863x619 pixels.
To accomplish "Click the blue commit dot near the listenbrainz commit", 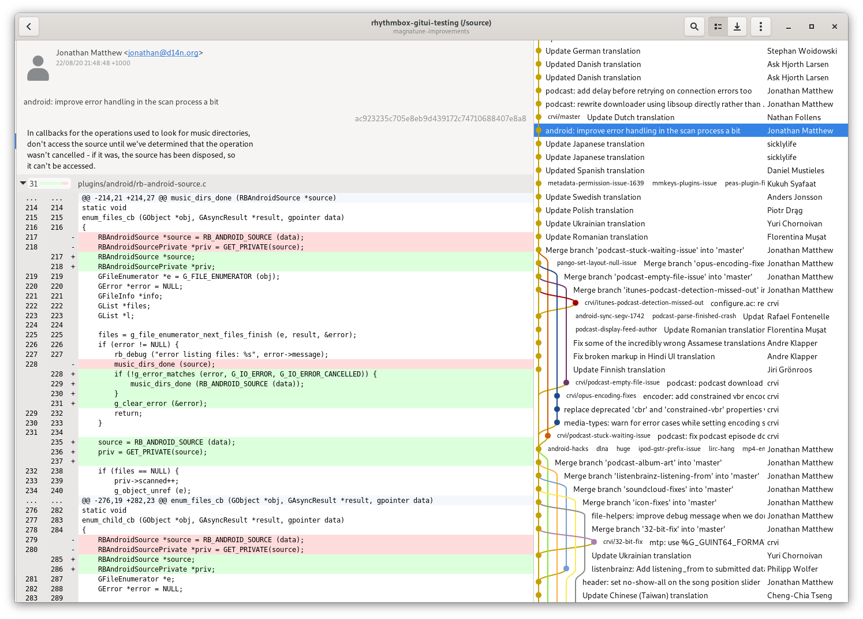I will 566,568.
